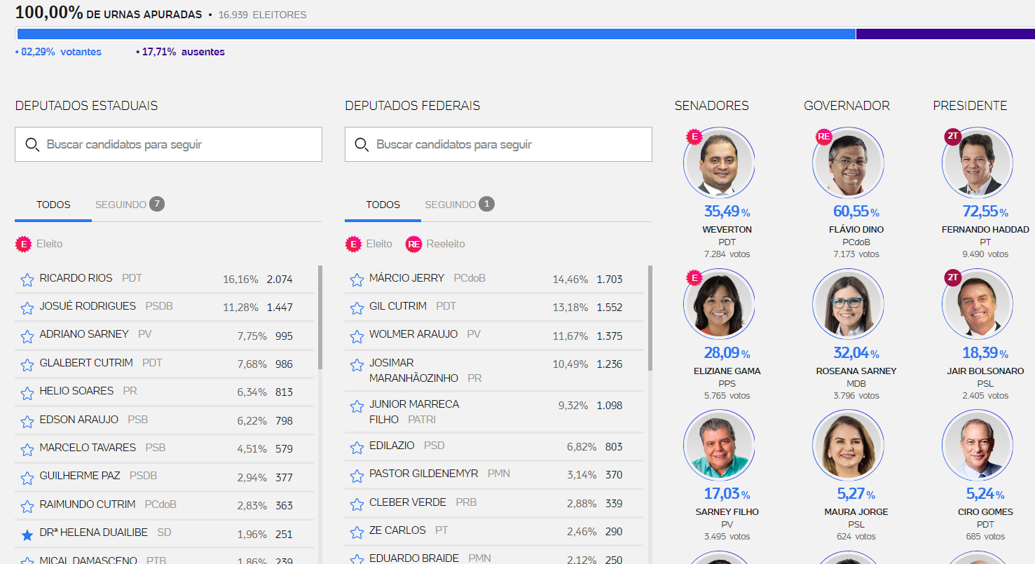Unfollow Drª Helena Duailibe via filled star
Screen dimensions: 1035x564
[27, 535]
